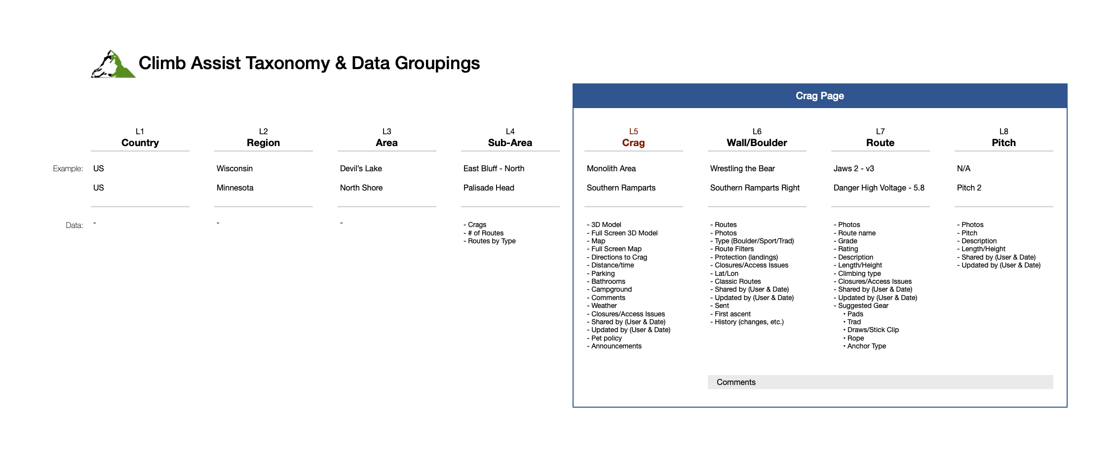This screenshot has height=457, width=1117.
Task: Click the Comments bar
Action: [880, 382]
